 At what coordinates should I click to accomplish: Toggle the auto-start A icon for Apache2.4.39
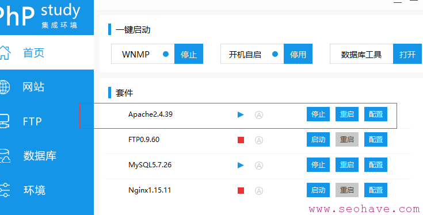click(x=259, y=115)
